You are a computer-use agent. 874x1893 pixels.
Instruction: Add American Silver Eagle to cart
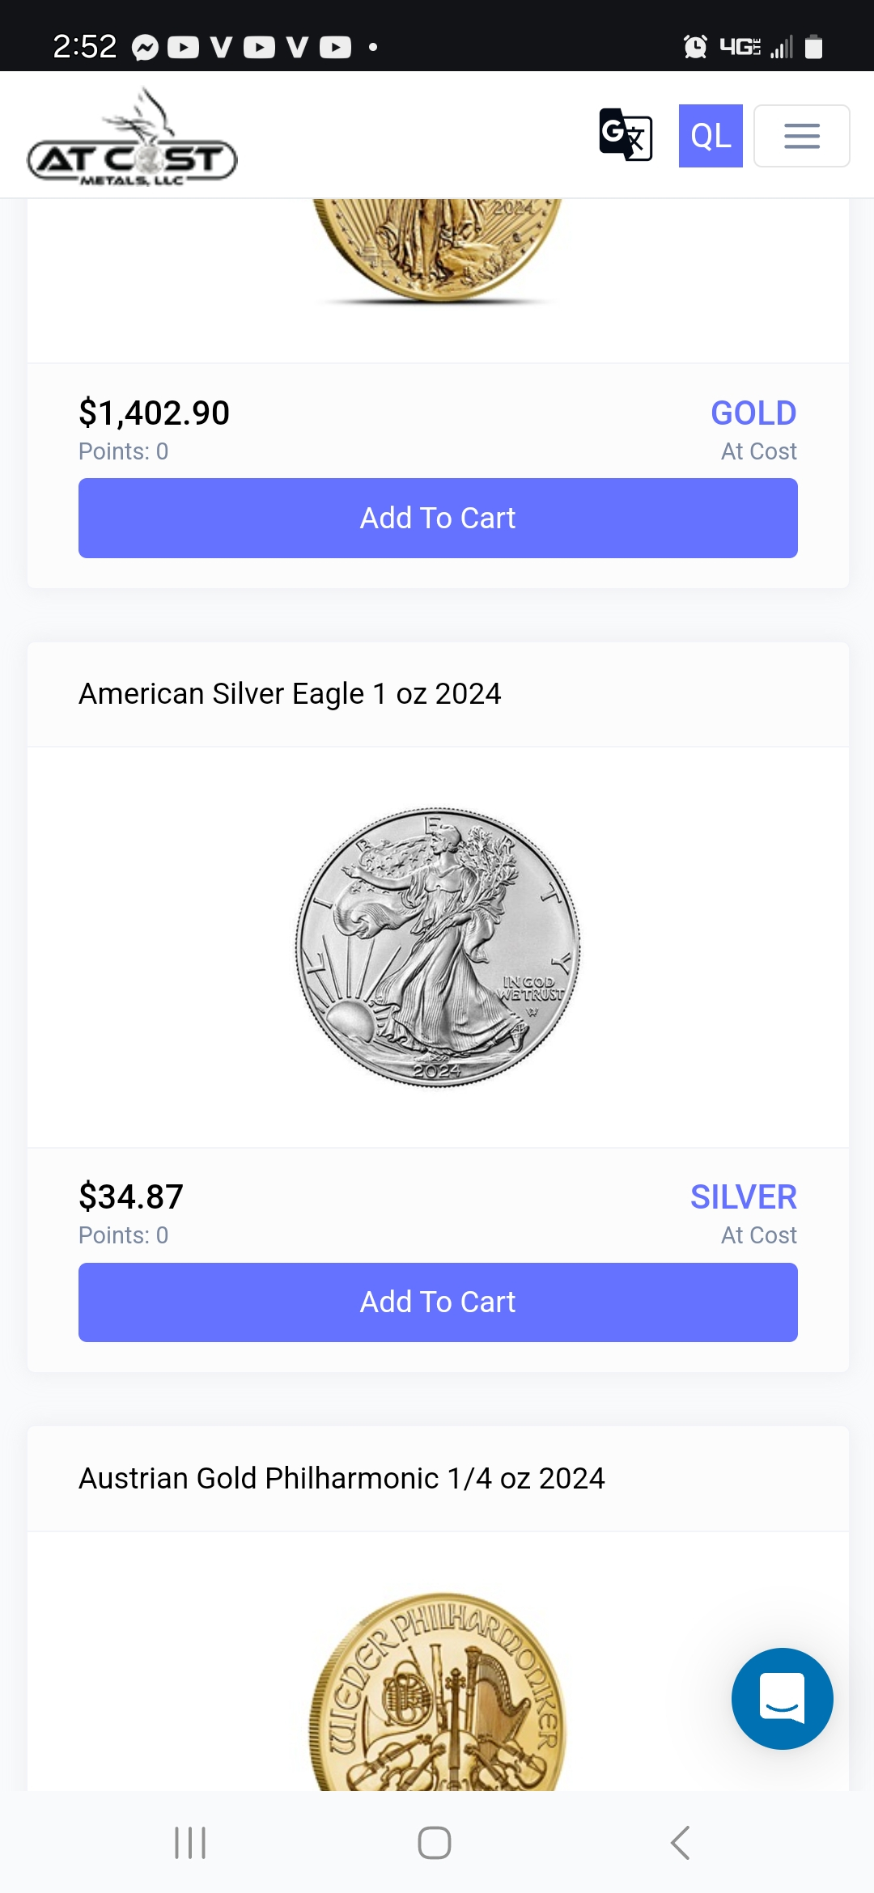pos(438,1302)
